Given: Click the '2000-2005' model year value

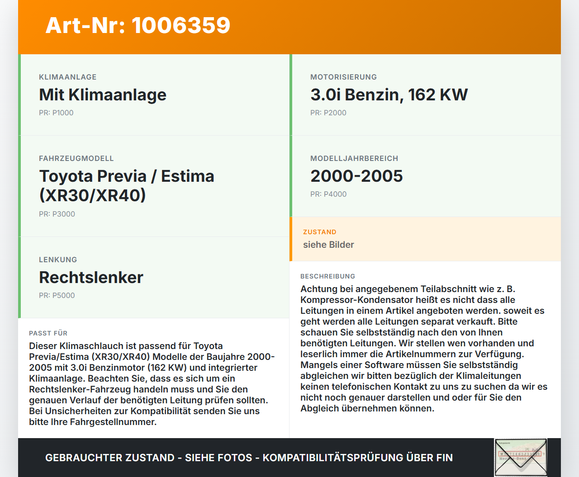Looking at the screenshot, I should pos(356,176).
